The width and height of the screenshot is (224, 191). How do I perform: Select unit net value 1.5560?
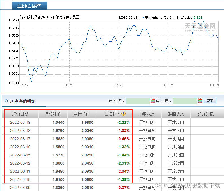(x=58, y=147)
